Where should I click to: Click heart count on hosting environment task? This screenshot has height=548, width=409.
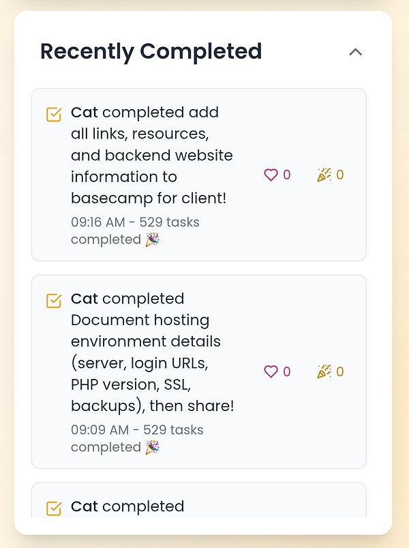(287, 371)
